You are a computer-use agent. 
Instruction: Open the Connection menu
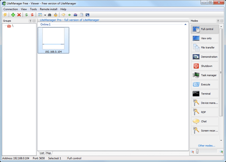click(x=11, y=9)
